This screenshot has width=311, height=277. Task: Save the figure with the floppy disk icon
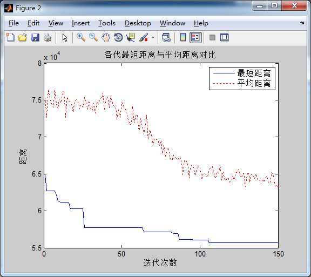[x=35, y=37]
